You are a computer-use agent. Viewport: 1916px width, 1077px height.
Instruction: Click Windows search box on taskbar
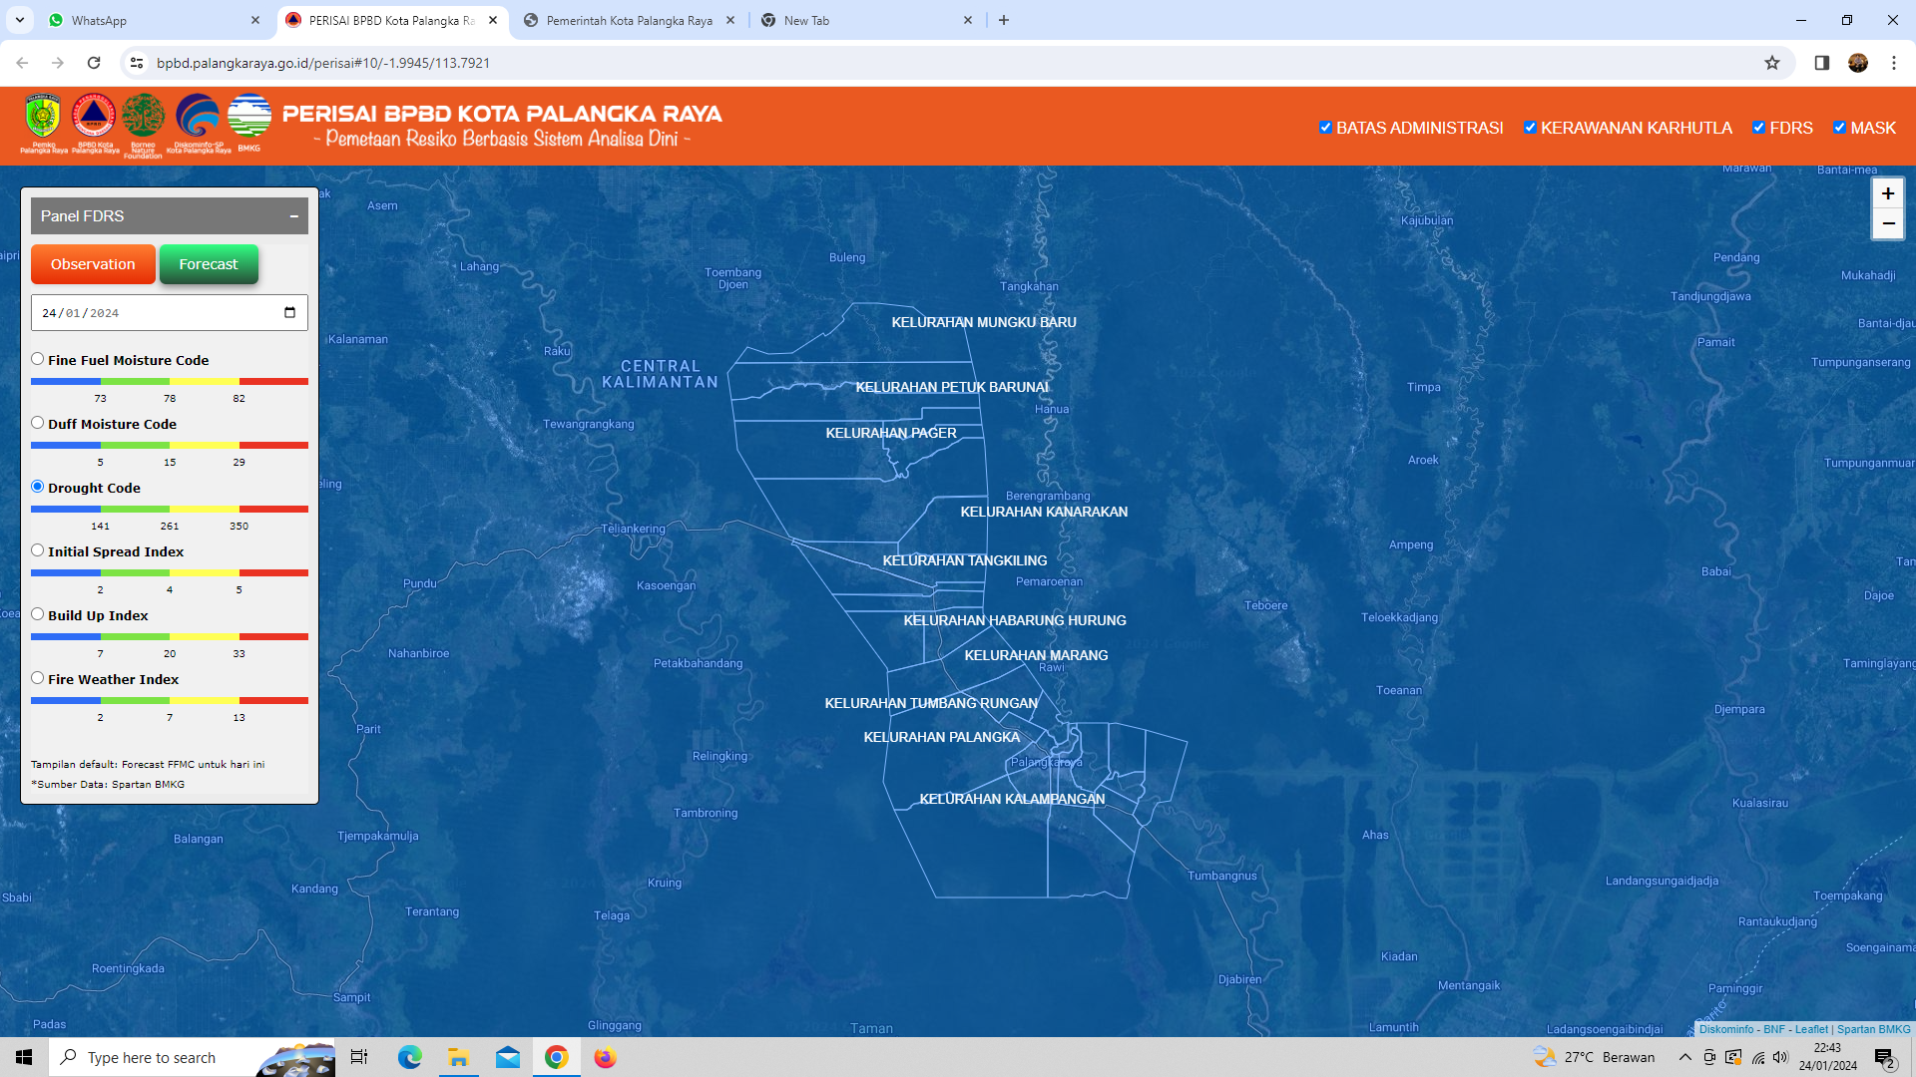point(192,1057)
